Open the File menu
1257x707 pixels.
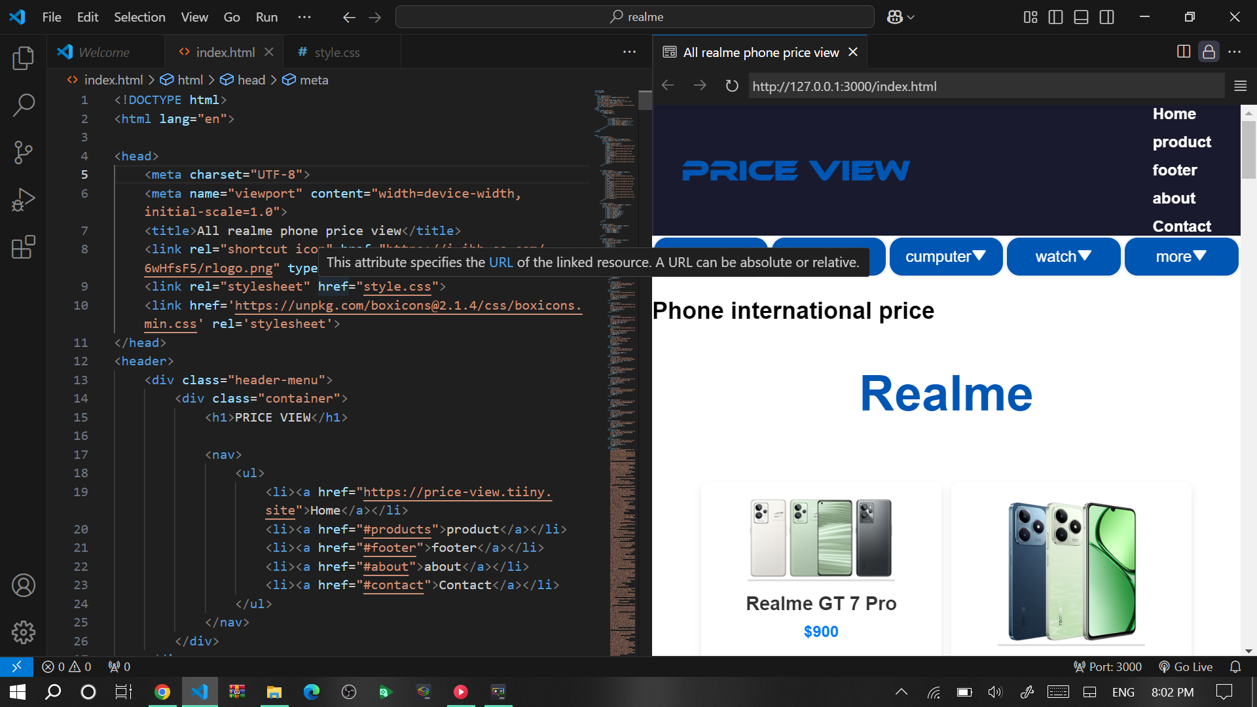[52, 17]
